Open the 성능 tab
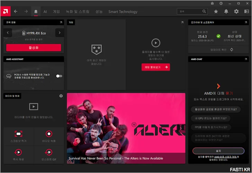The width and height of the screenshot is (252, 173). pos(99,11)
